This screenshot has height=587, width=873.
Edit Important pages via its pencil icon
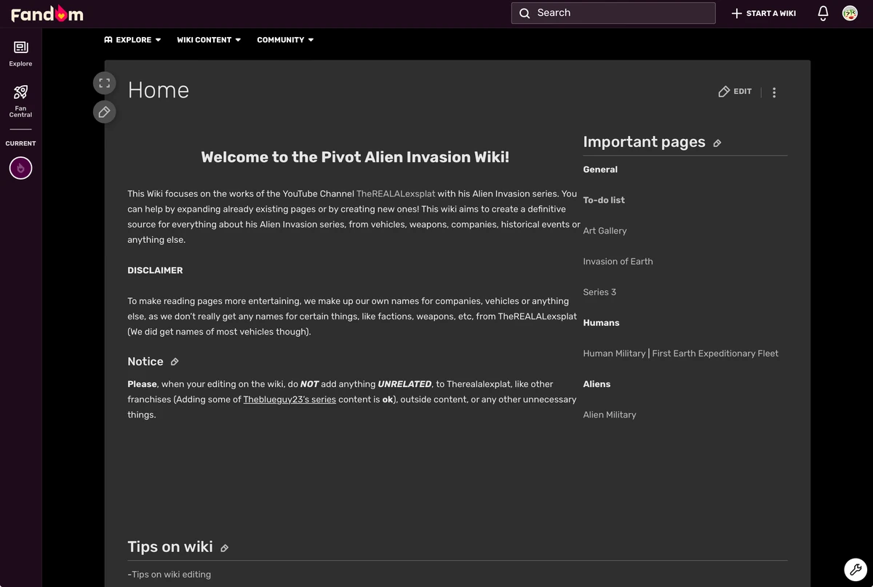(x=717, y=143)
